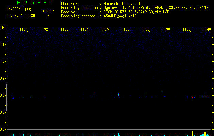Image resolution: width=214 pixels, height=136 pixels.
Task: Click the yellow power spike below 1132
Action: (x=46, y=134)
